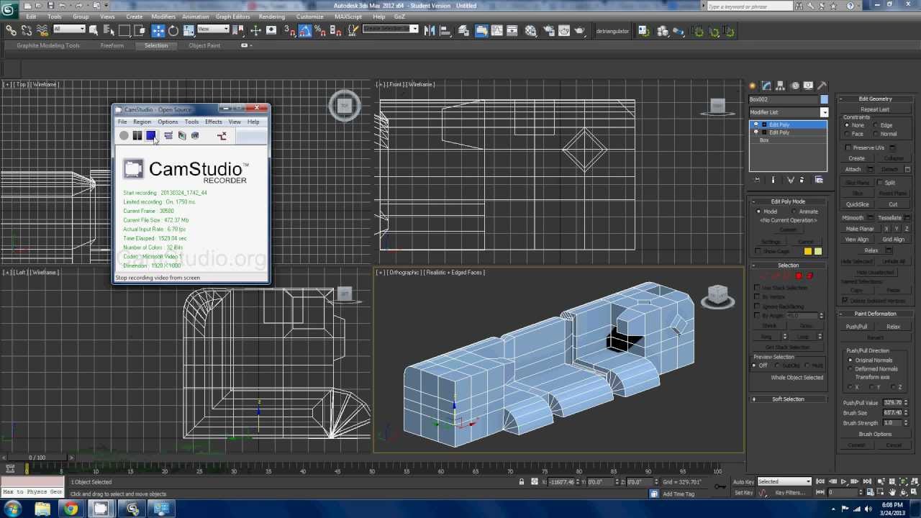
Task: Click the Select and Link tool
Action: [x=12, y=30]
